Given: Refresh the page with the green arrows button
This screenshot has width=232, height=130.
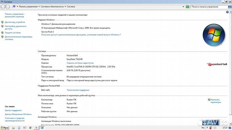Looking at the screenshot, I should [x=188, y=7].
